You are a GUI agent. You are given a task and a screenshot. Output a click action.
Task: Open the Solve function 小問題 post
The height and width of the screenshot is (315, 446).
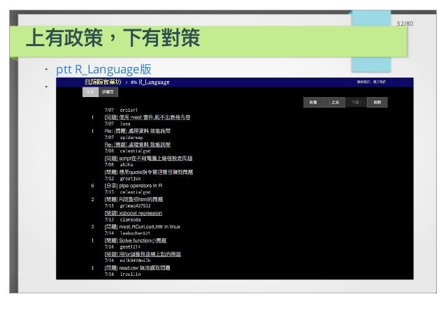(136, 240)
